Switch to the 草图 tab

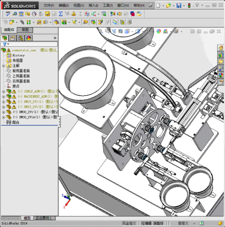coord(25,30)
